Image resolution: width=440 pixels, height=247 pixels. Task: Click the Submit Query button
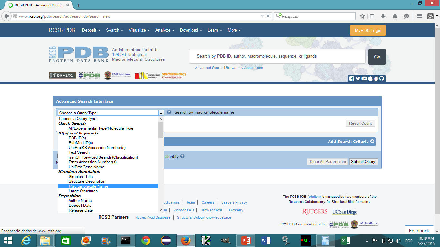tap(363, 162)
